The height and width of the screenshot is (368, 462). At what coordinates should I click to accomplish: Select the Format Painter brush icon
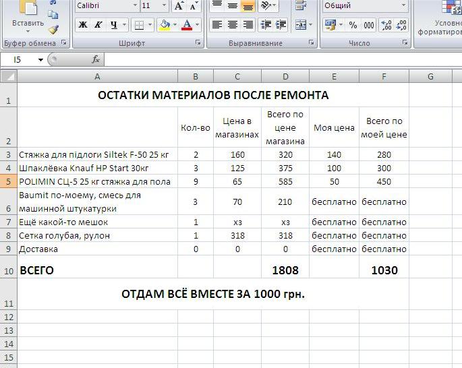[53, 29]
